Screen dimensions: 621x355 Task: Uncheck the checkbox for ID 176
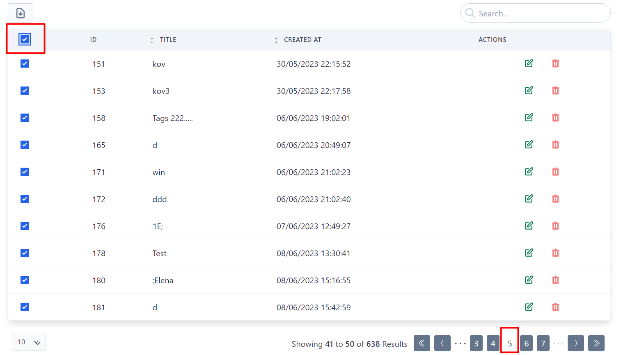click(x=25, y=226)
